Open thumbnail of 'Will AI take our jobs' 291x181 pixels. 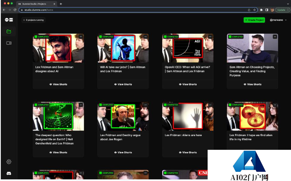coord(123,48)
